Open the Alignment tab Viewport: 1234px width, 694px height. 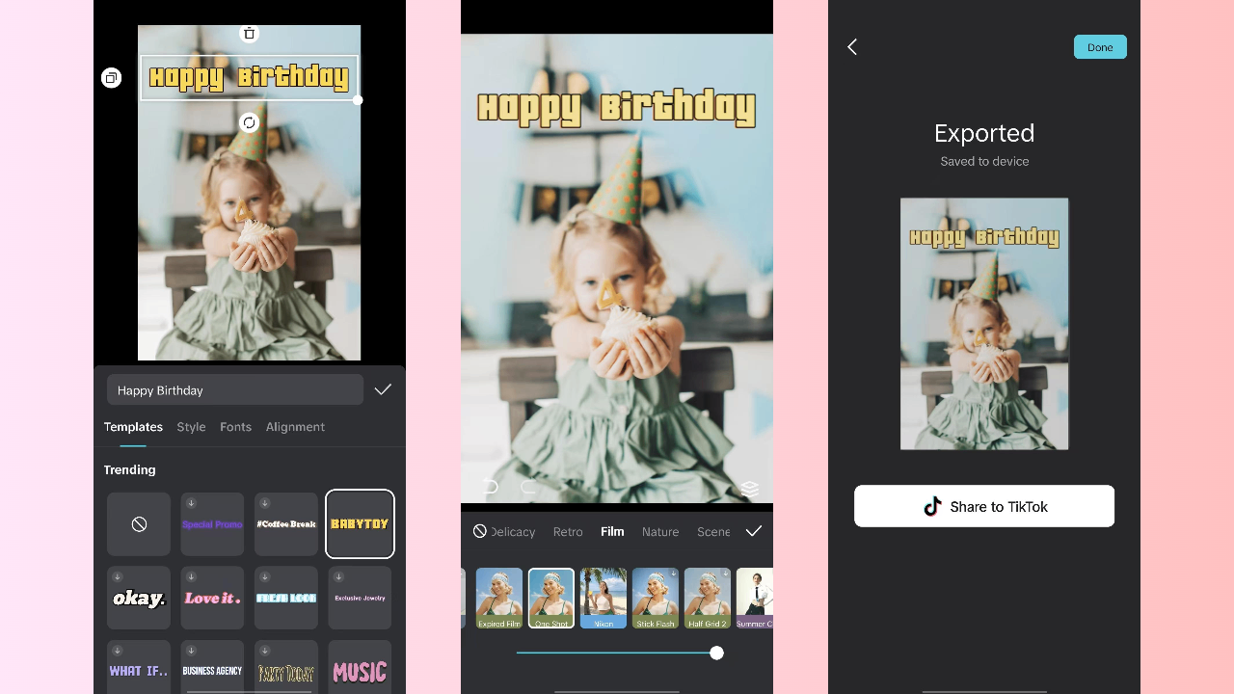tap(295, 427)
